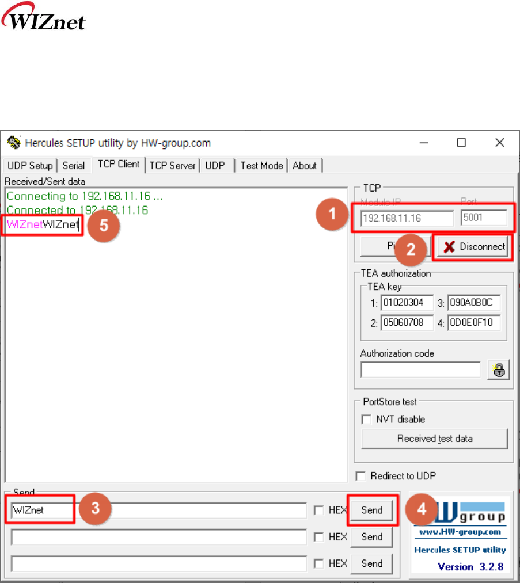Click the third row Send button
The image size is (520, 583).
coord(372,563)
